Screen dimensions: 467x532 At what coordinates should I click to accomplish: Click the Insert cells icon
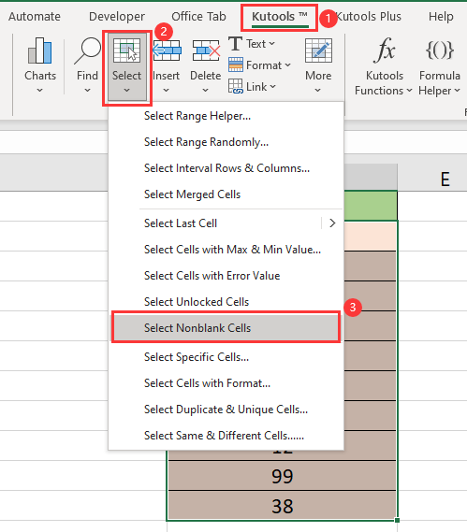167,50
